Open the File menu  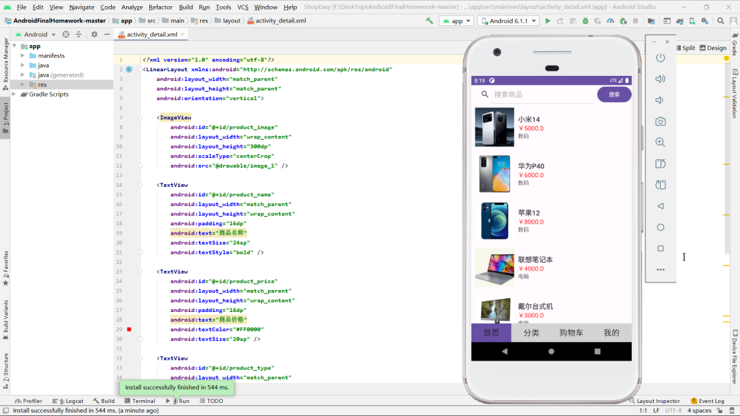[22, 7]
